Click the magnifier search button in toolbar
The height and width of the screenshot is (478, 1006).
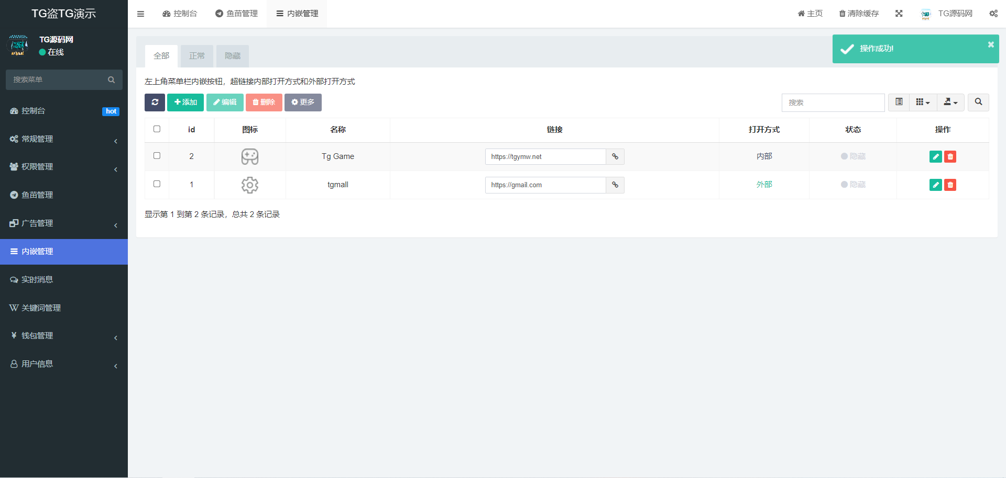point(978,103)
